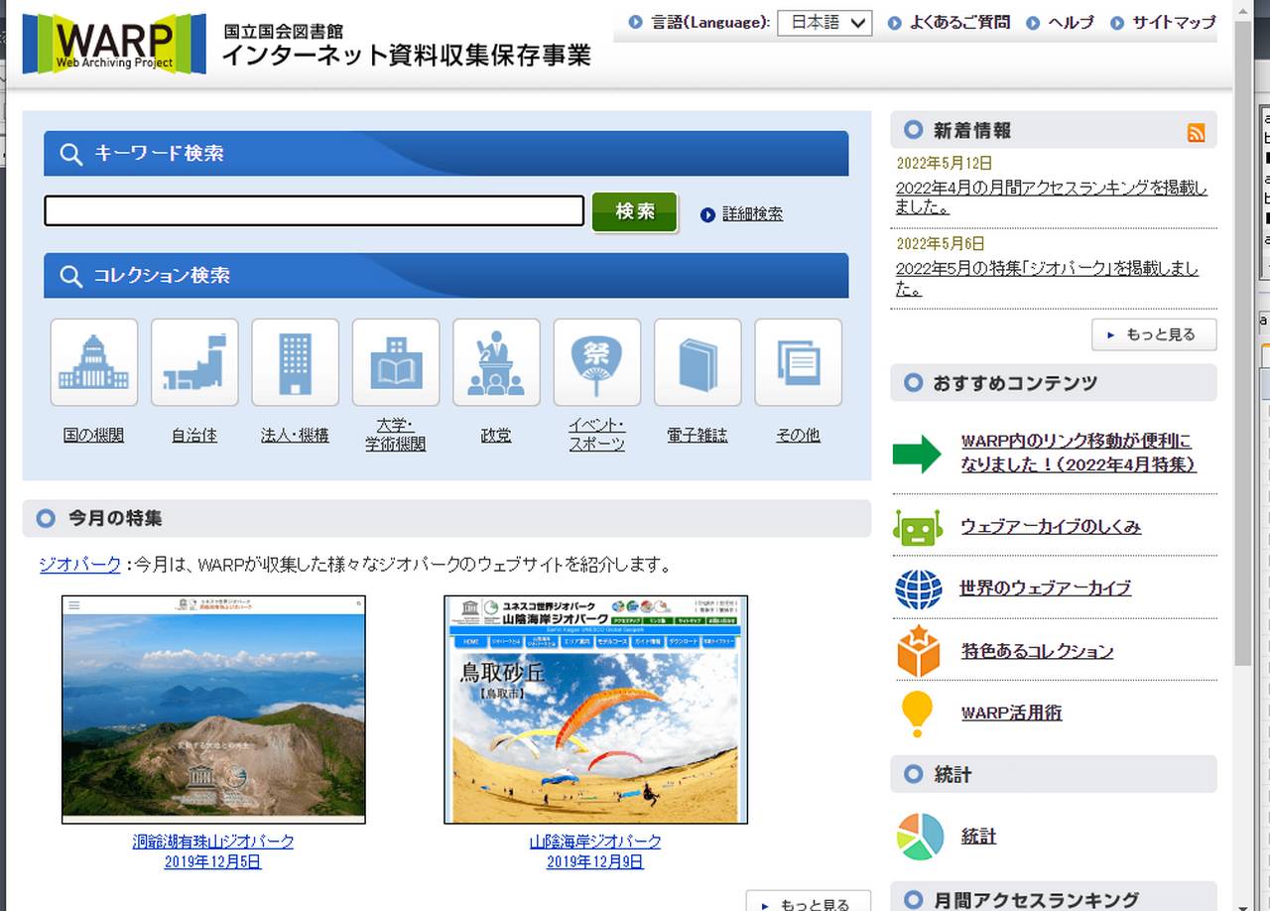Open the 法人・機構 office building icon

295,362
